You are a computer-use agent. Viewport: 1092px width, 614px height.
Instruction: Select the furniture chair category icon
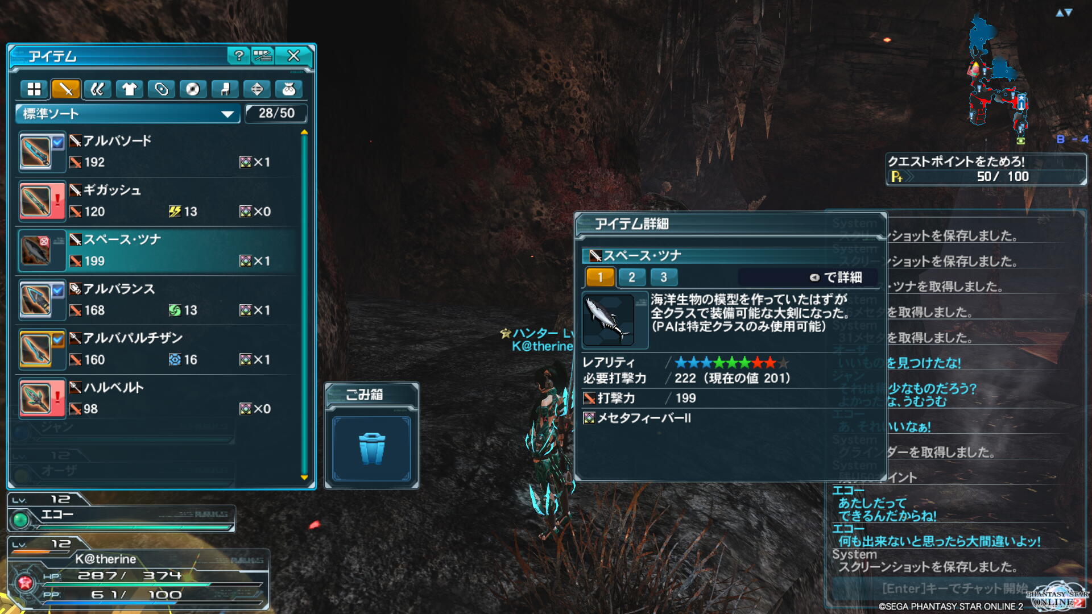coord(225,89)
